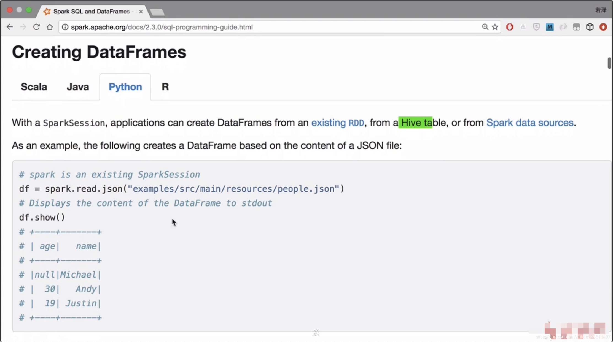Screen dimensions: 613x342
Task: Click the 'age| name' header row
Action: (60, 246)
